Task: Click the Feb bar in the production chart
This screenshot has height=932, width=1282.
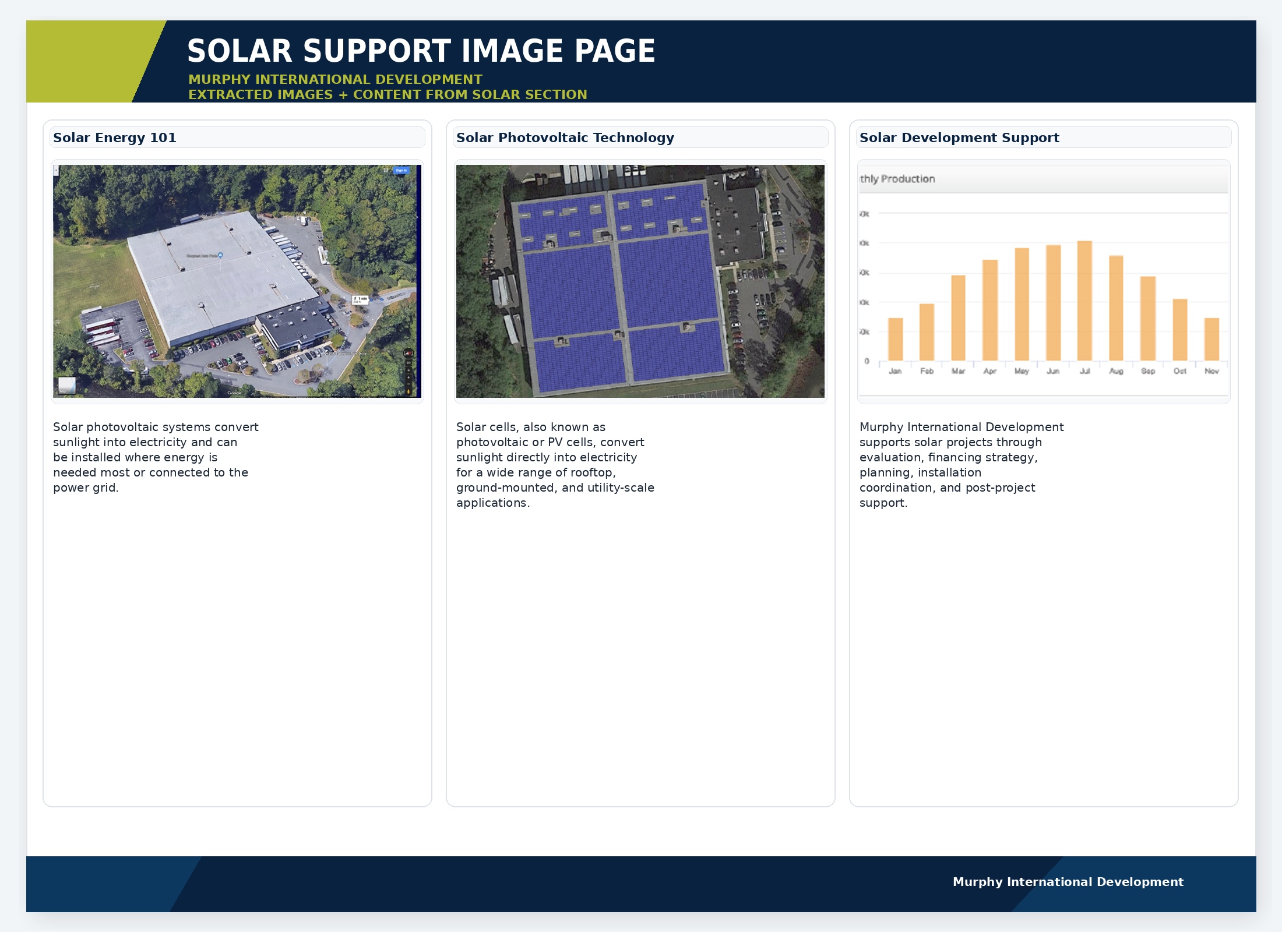Action: click(x=927, y=332)
